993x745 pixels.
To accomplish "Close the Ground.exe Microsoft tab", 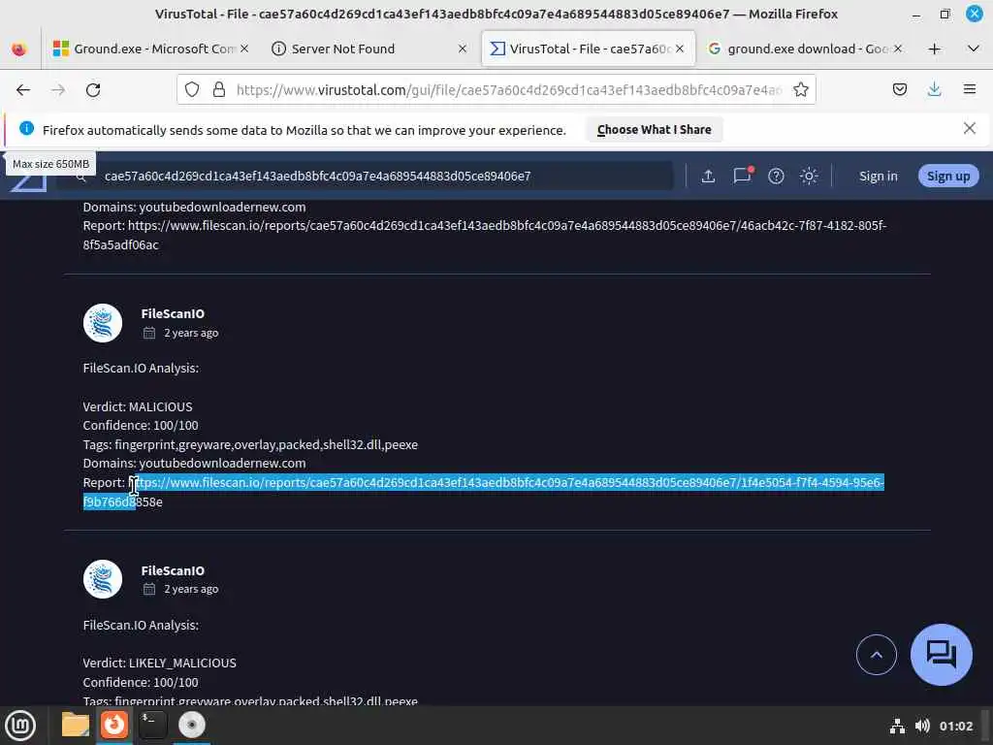I will tap(244, 49).
